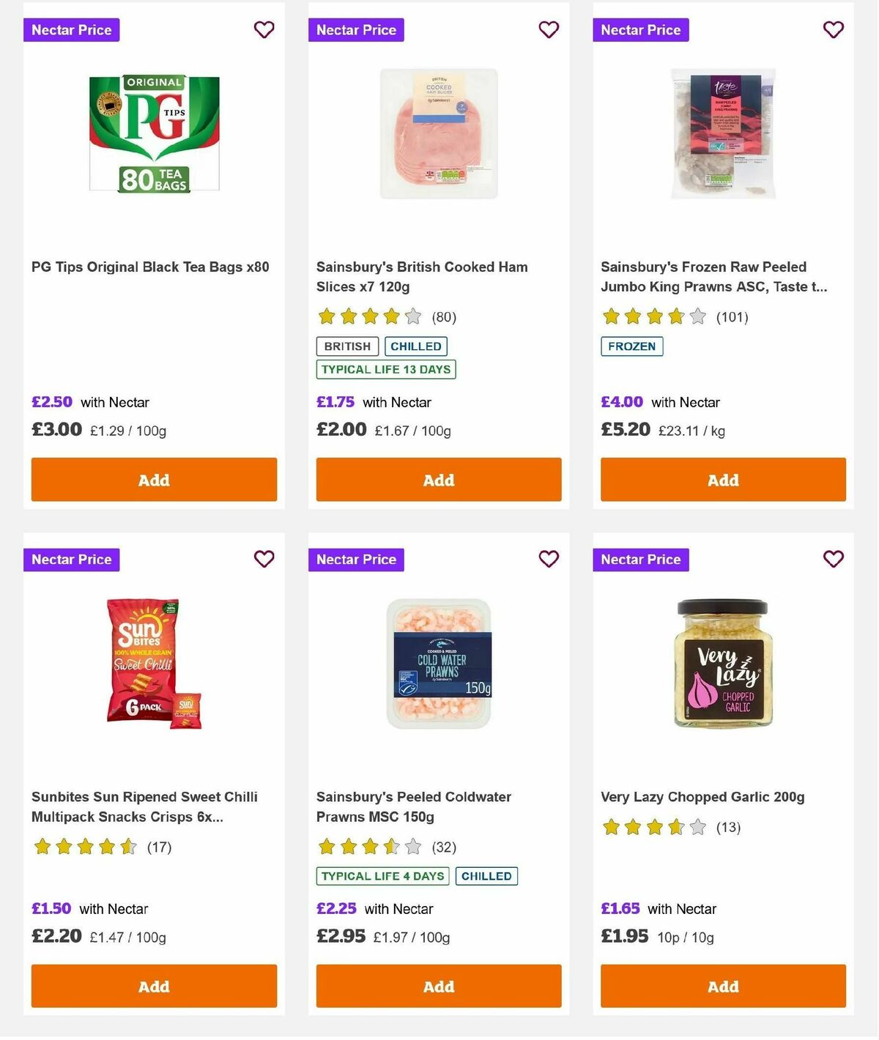Click the BRITISH label under the ham slices
This screenshot has height=1040, width=879.
point(346,346)
